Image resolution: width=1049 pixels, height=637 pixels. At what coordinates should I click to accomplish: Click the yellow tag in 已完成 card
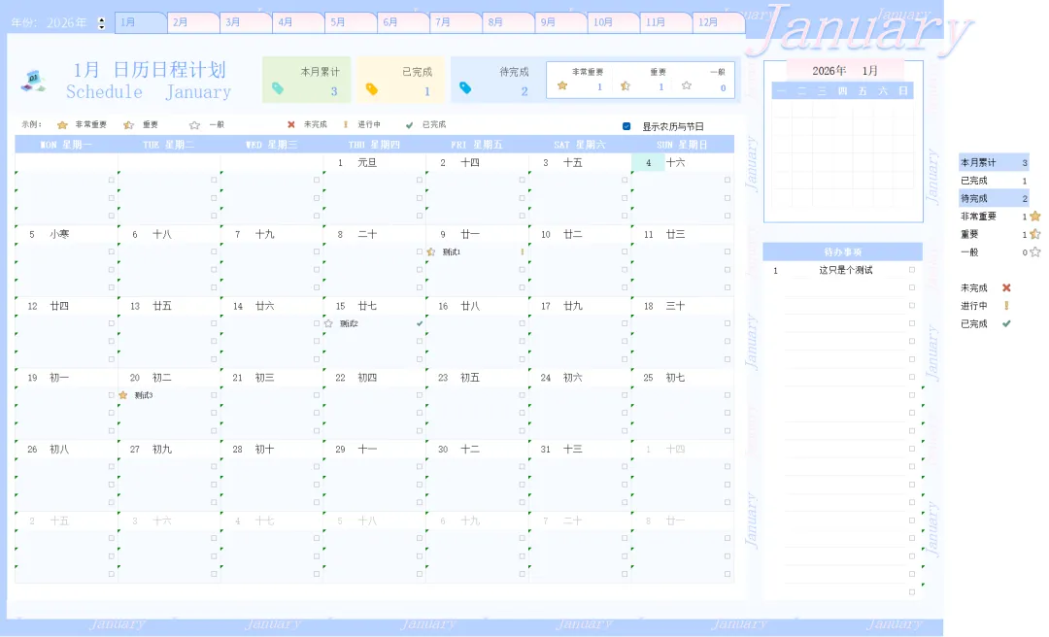372,88
